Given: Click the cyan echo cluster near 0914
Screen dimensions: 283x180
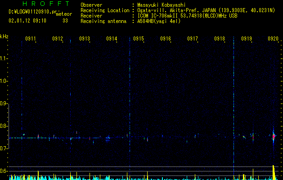Looking at the screenshot, I should pos(108,139).
